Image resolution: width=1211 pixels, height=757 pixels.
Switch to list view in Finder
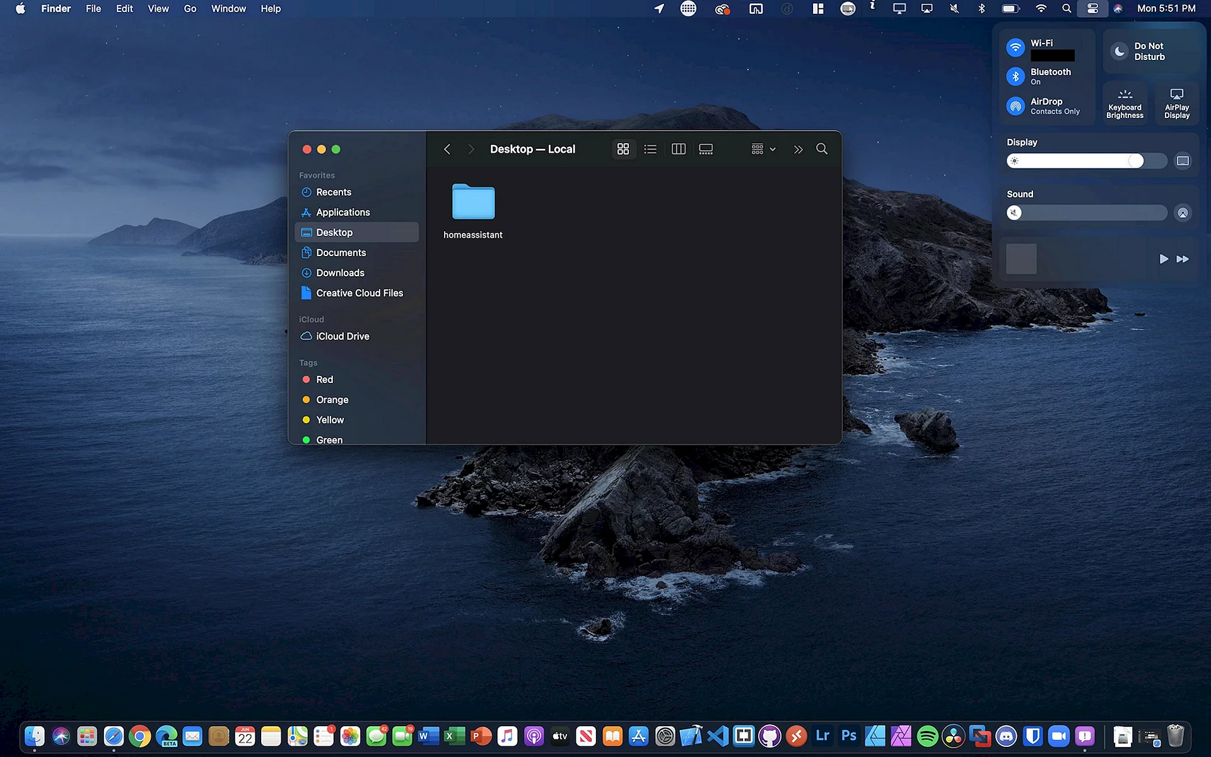point(650,148)
